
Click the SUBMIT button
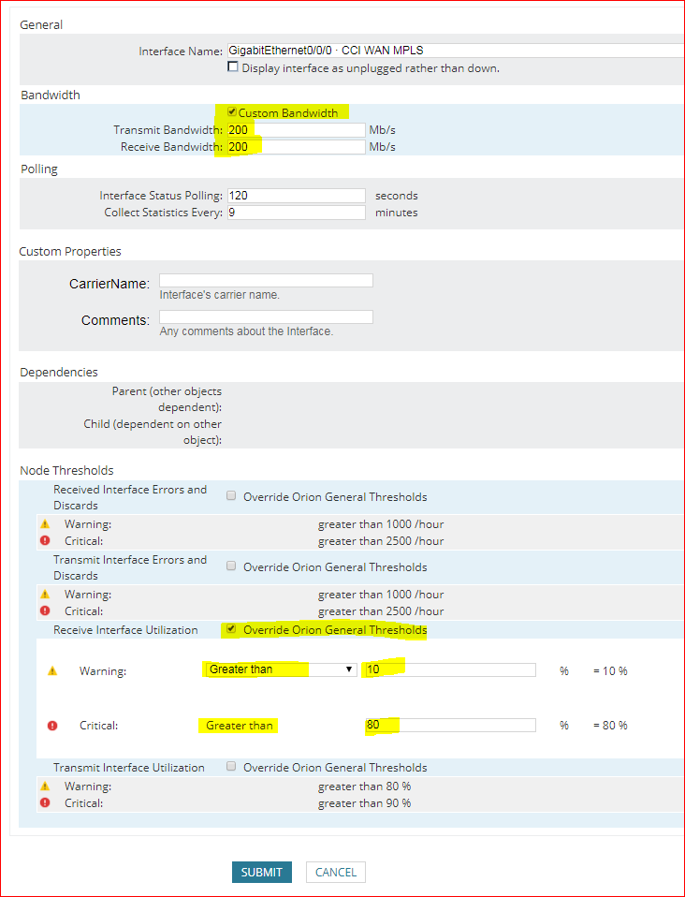[262, 873]
